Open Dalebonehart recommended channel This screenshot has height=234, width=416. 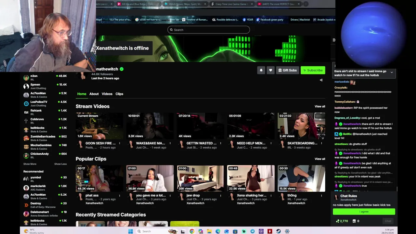pyautogui.click(x=45, y=214)
